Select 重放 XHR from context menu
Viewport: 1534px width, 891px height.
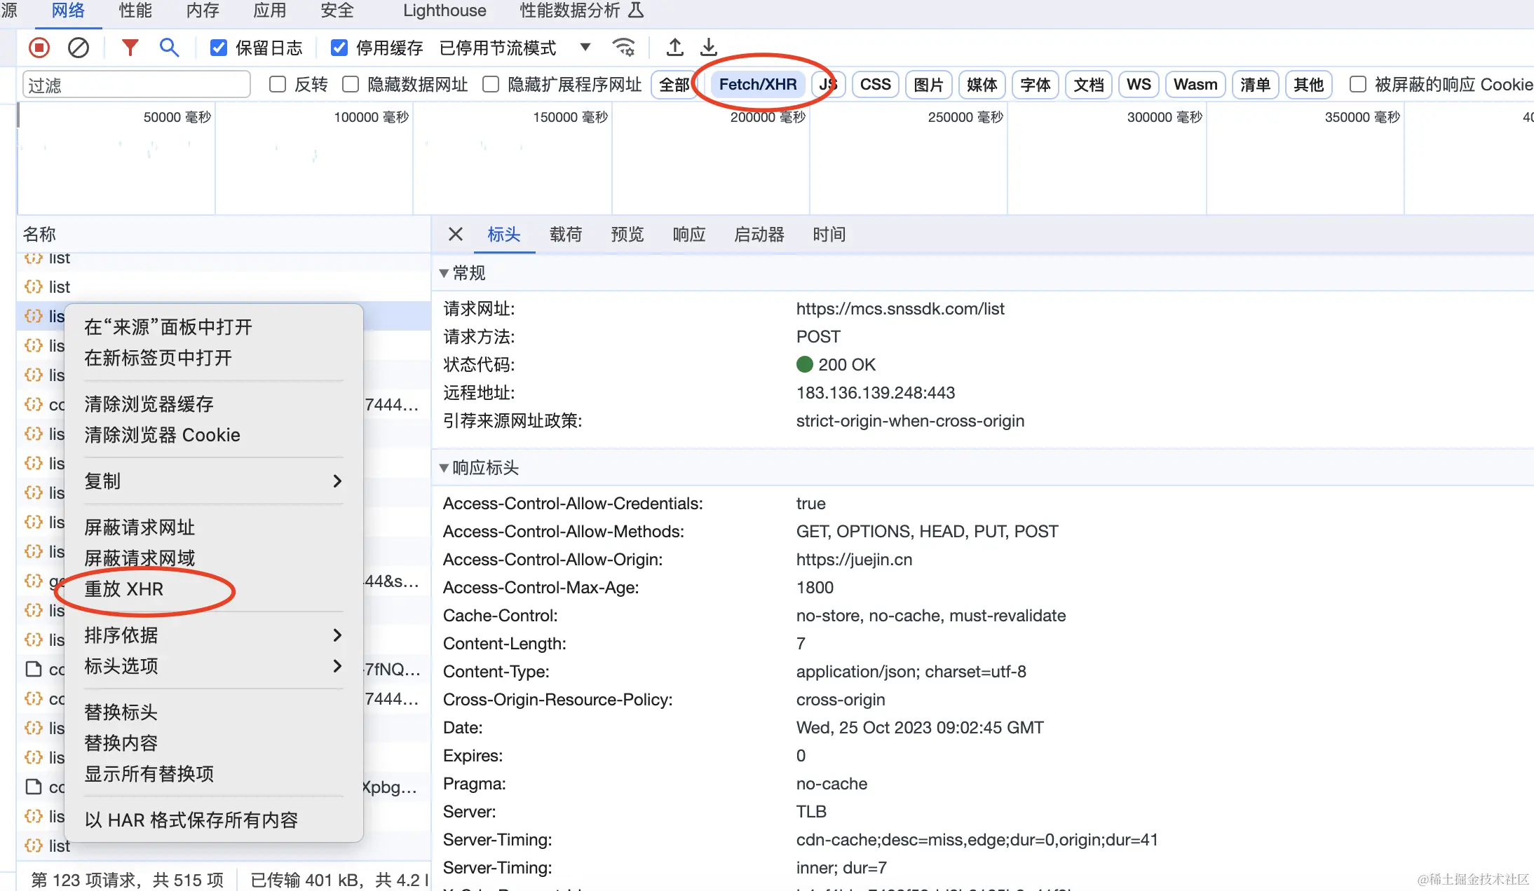pos(124,589)
